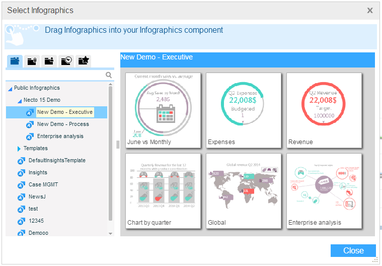
Task: Click the icon beside Insights item
Action: pos(21,173)
